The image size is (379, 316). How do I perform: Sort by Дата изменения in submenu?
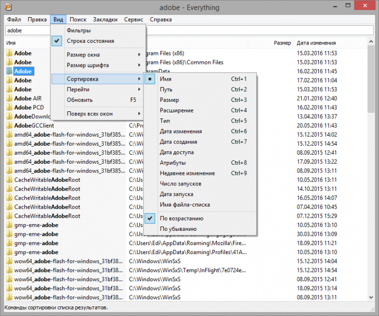[201, 132]
